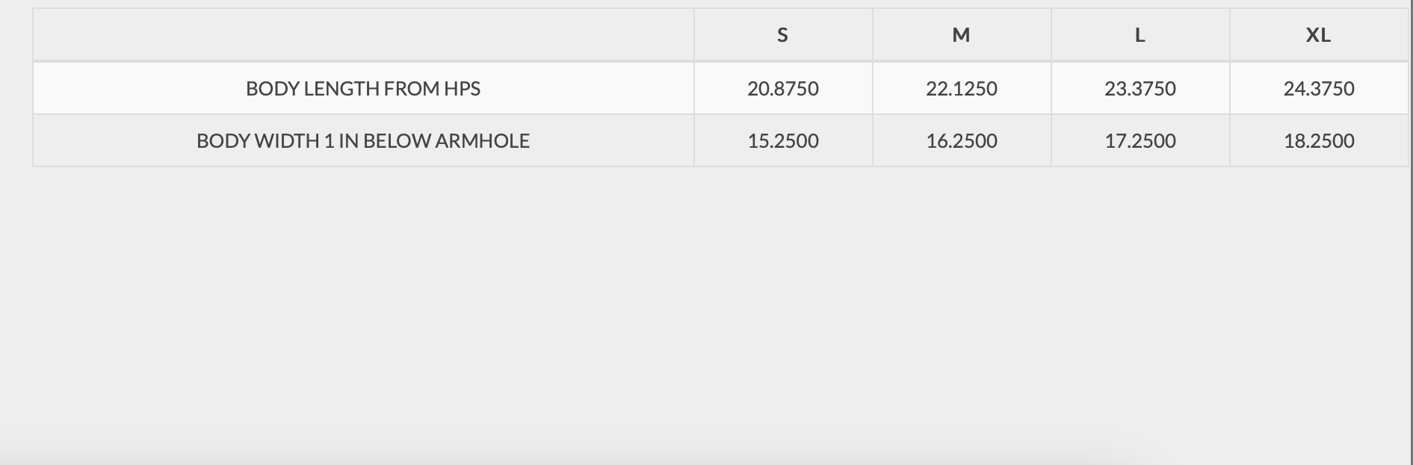Select the 16.2500 measurement cell
Screen dimensions: 1413x465
click(x=961, y=141)
